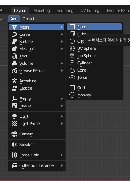This screenshot has width=130, height=181.
Task: Select the Armature icon
Action: pos(14,81)
